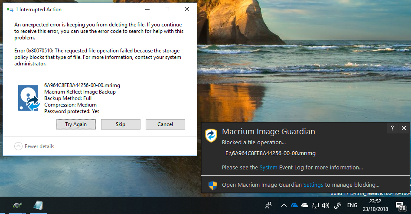The width and height of the screenshot is (411, 214).
Task: Click the Interrupted Action dialog title icon
Action: (x=10, y=10)
